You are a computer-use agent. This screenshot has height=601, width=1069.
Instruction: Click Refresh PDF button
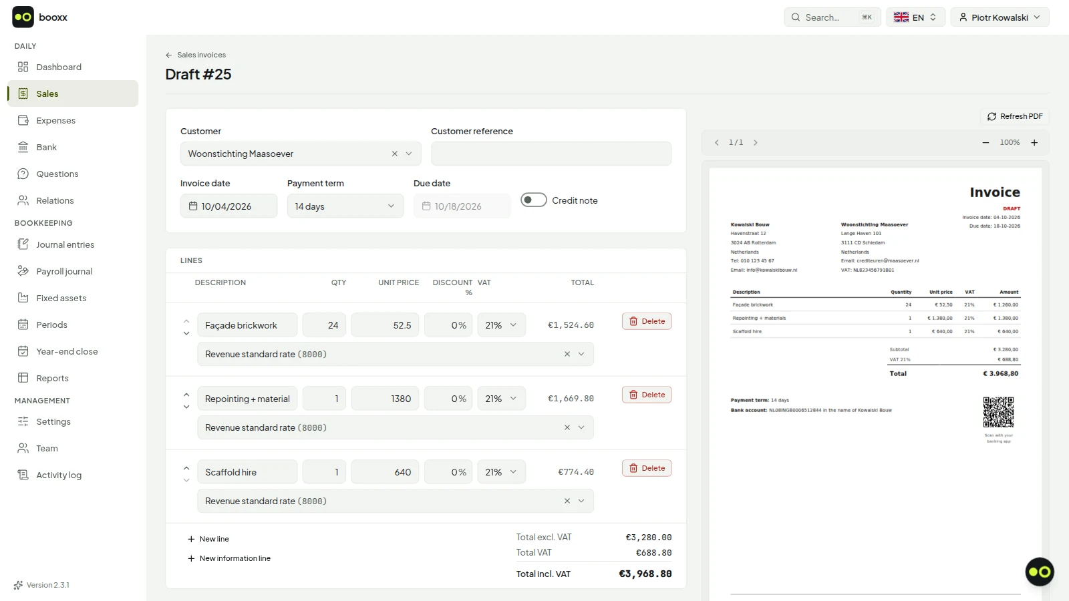coord(1015,116)
